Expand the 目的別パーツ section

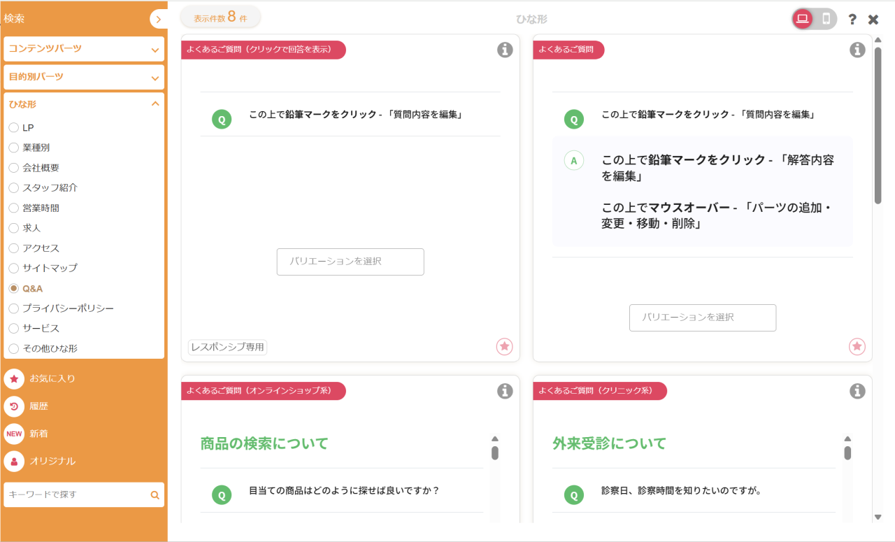[x=84, y=77]
